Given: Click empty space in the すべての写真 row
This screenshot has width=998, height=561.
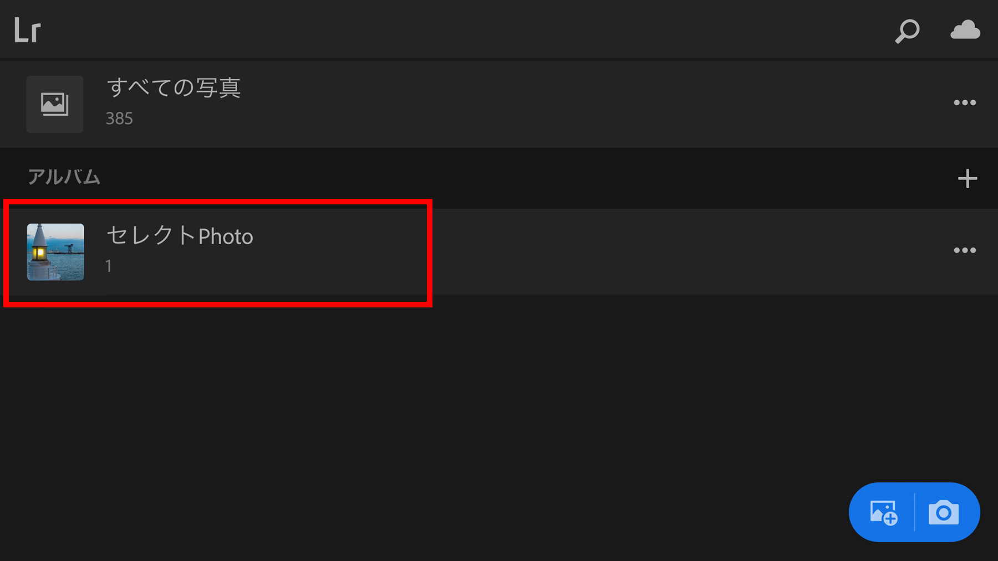Looking at the screenshot, I should coord(554,104).
